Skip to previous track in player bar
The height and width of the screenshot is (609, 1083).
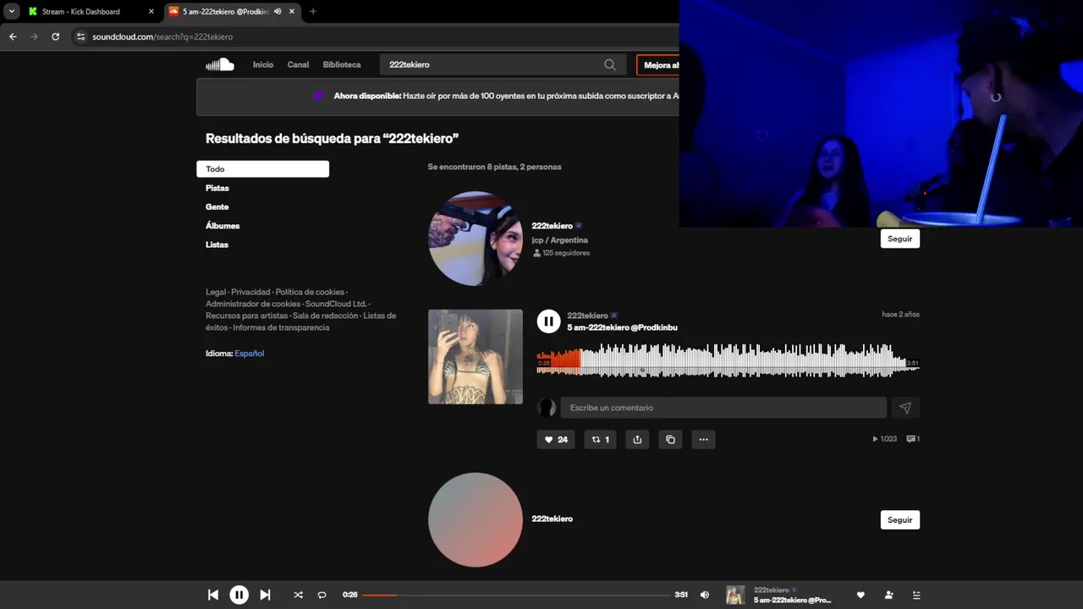pos(213,595)
